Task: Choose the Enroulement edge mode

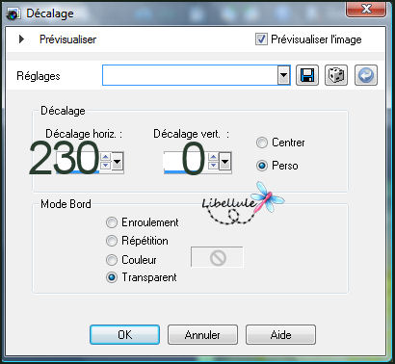Action: point(112,222)
